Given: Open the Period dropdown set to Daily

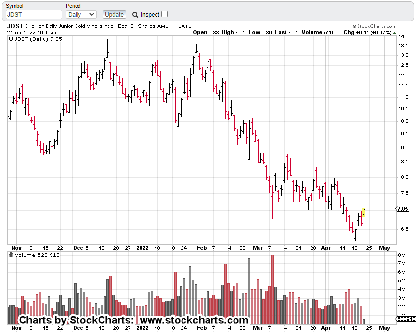Looking at the screenshot, I should click(81, 15).
